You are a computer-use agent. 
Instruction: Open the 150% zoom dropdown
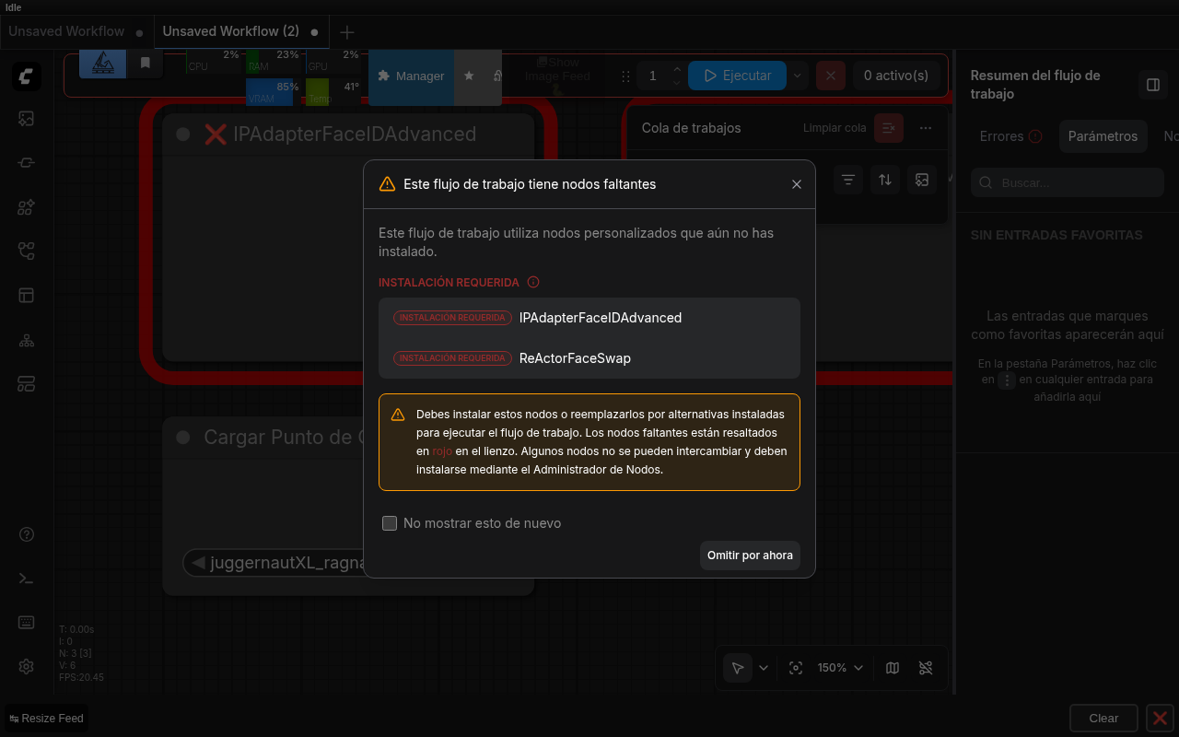[x=840, y=668]
